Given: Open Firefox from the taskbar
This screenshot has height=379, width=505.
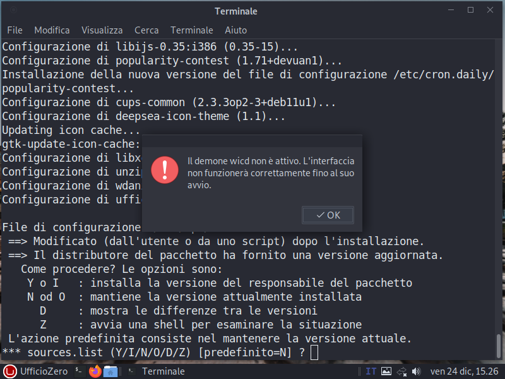Looking at the screenshot, I should coord(95,371).
